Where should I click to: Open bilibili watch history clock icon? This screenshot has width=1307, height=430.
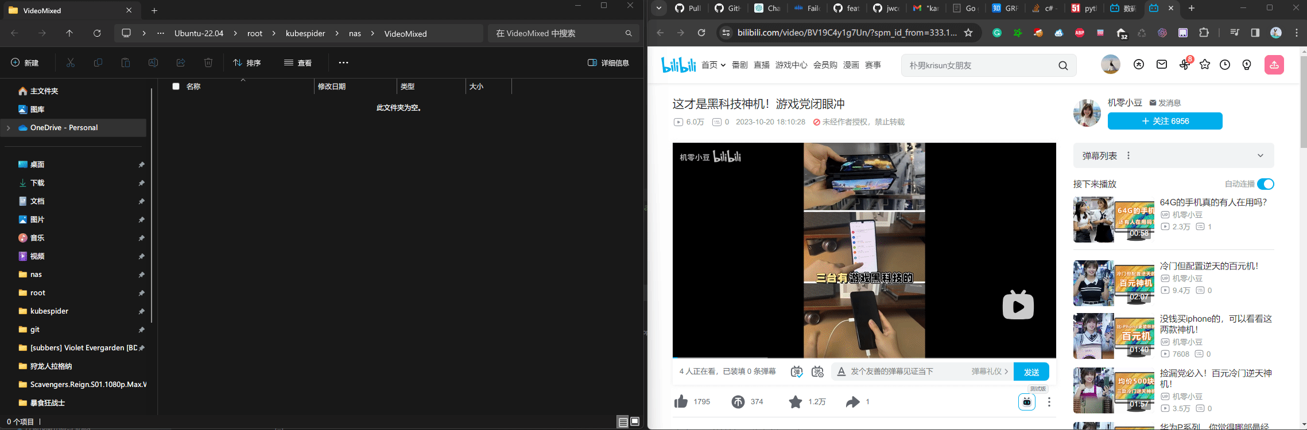tap(1225, 65)
